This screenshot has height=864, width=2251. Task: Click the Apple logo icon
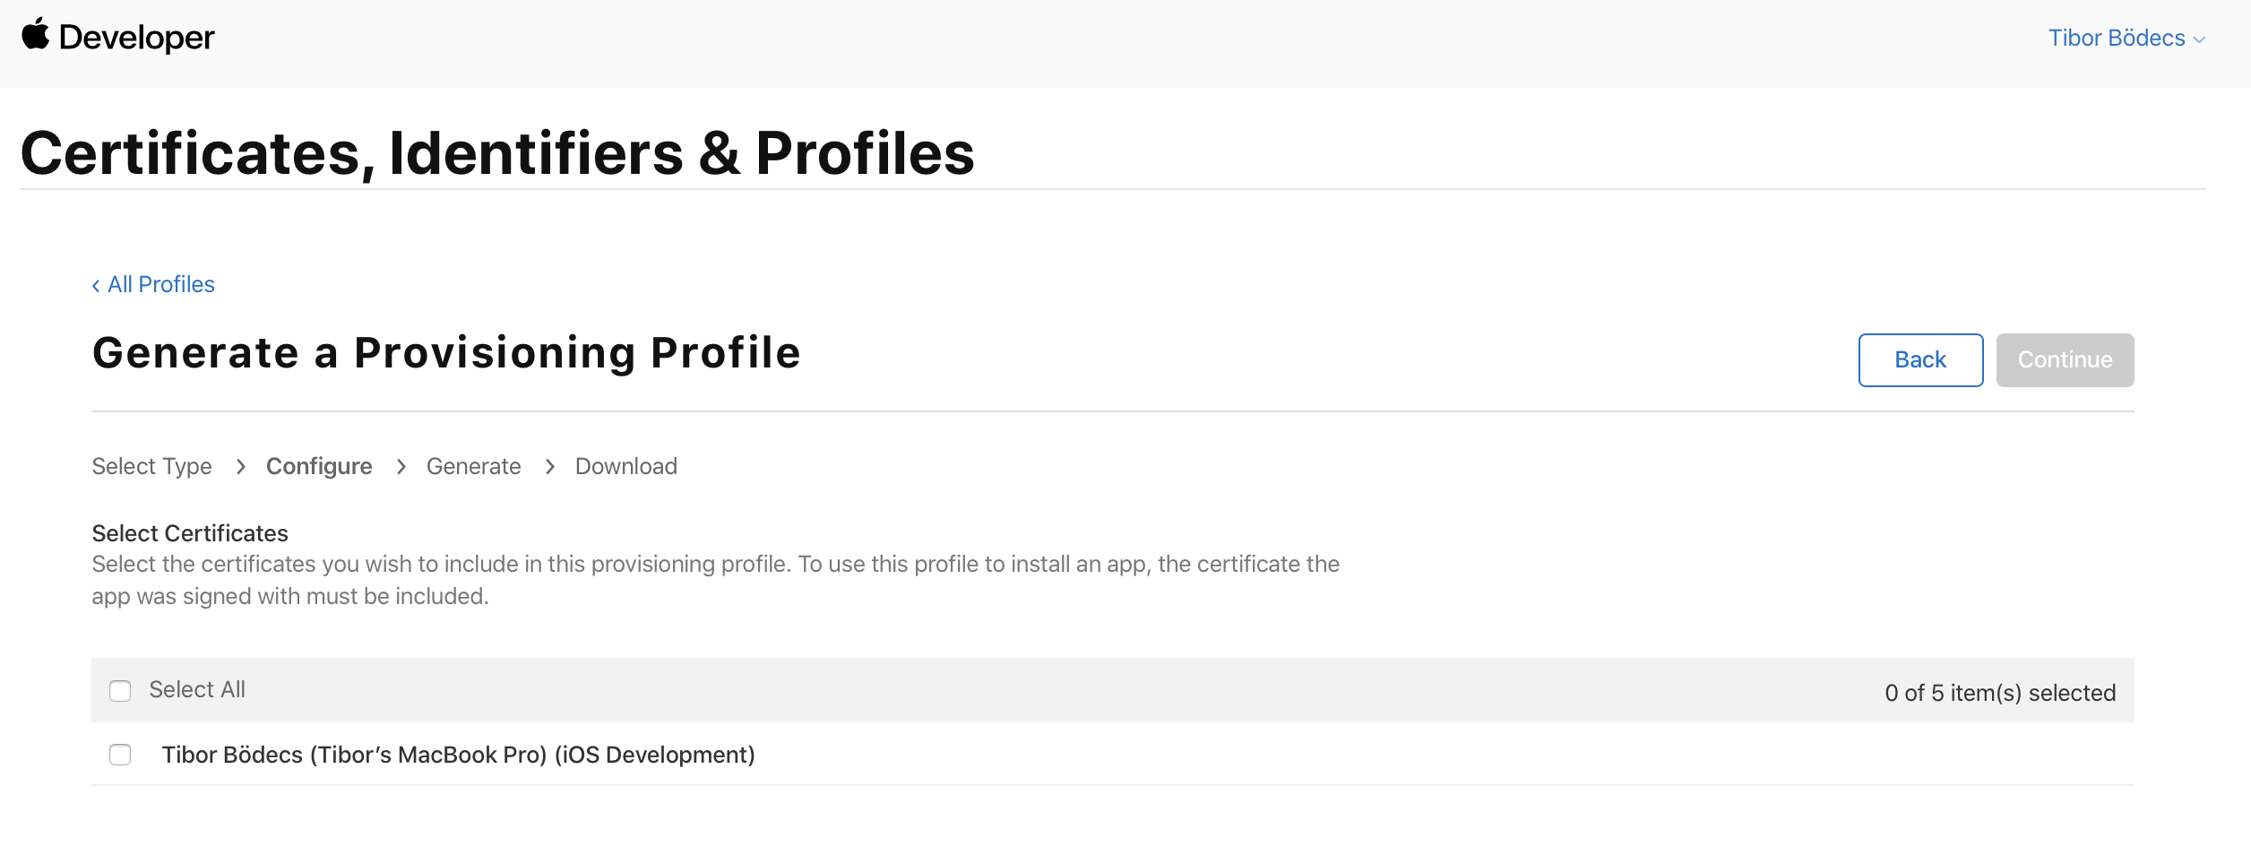(x=36, y=34)
